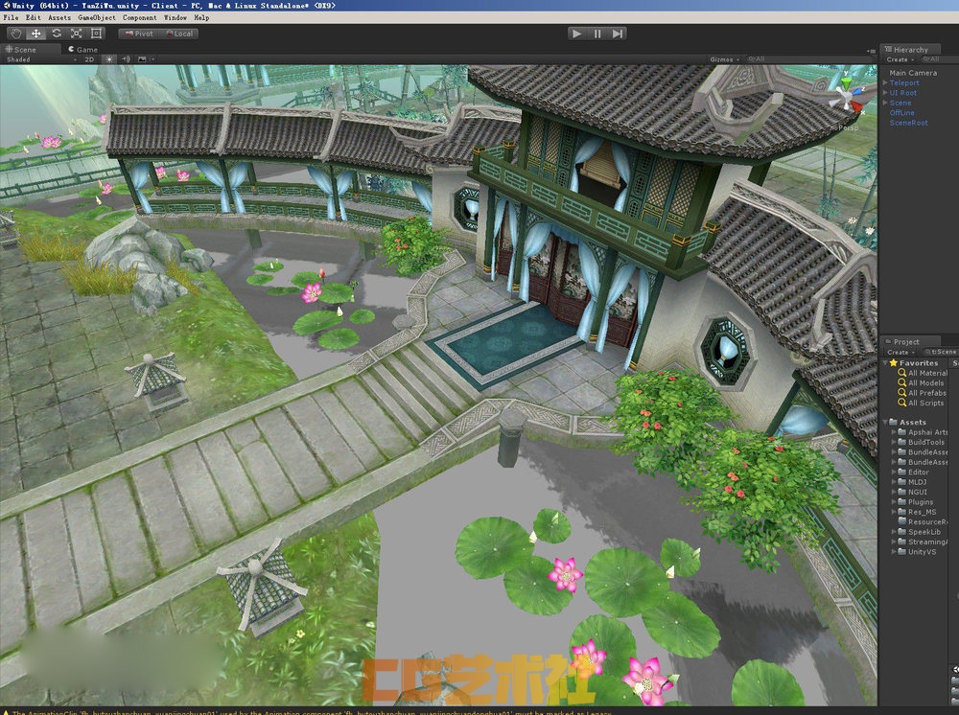
Task: Select the Hand (pan) tool
Action: (x=16, y=34)
